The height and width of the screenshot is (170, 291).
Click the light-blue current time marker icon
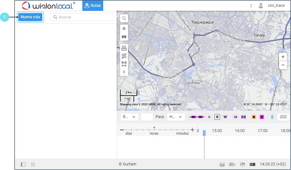[x=272, y=117]
